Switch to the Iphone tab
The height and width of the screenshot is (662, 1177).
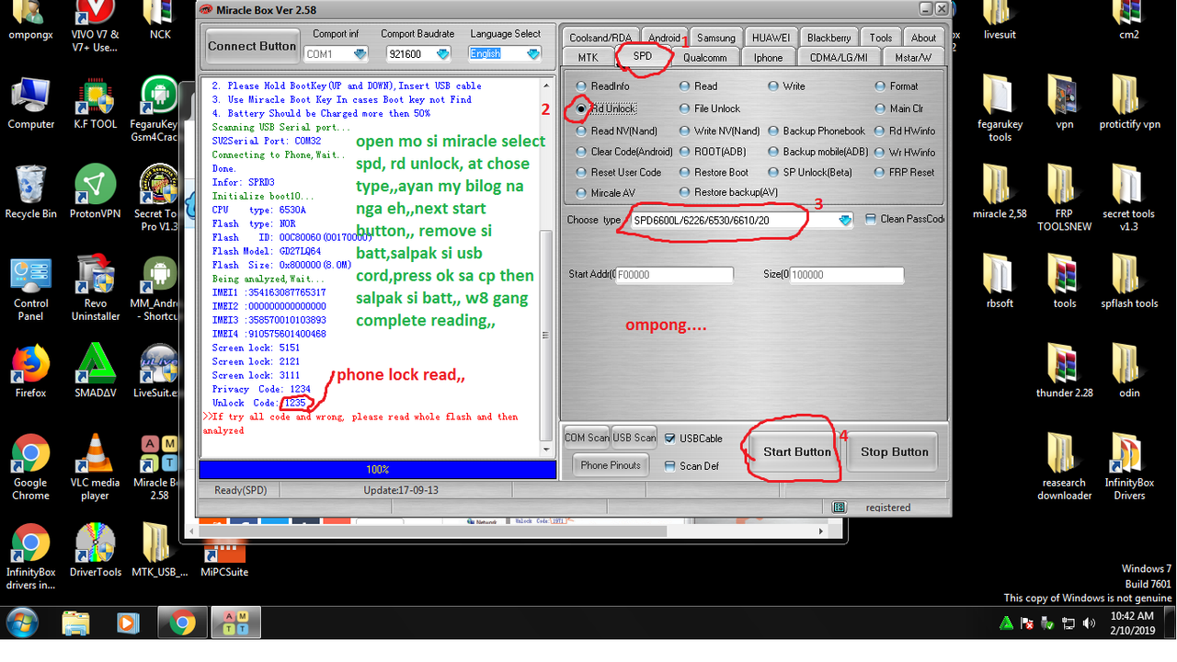768,57
